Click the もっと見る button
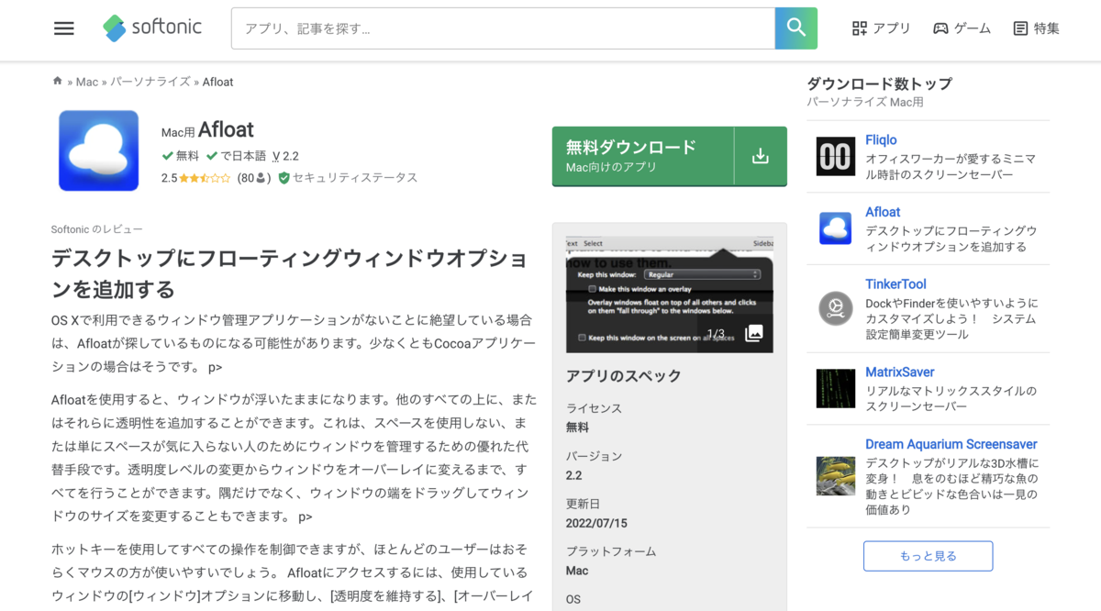This screenshot has height=611, width=1101. 928,555
